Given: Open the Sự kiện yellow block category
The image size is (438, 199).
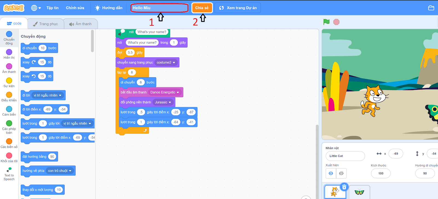Looking at the screenshot, I should [x=9, y=82].
